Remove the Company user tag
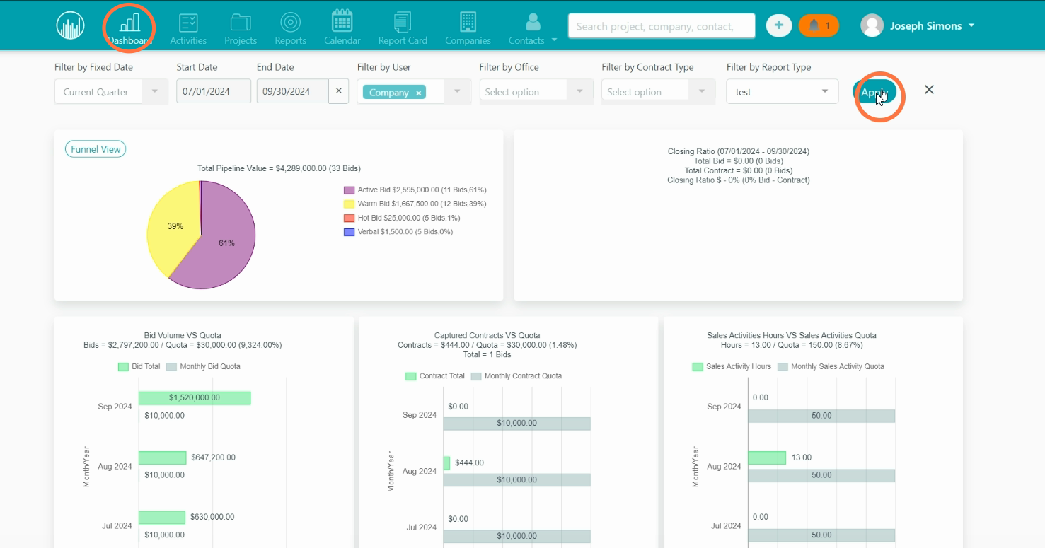Screen dimensions: 1045x548 tap(418, 93)
